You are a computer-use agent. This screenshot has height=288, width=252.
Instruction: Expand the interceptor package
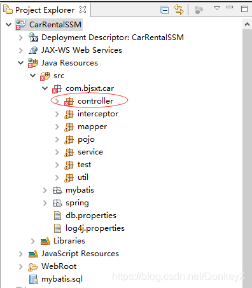tap(57, 114)
